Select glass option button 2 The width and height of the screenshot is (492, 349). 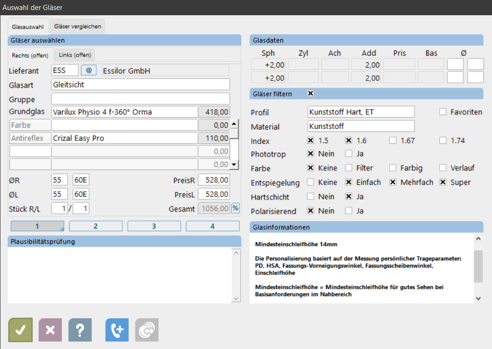(x=95, y=226)
